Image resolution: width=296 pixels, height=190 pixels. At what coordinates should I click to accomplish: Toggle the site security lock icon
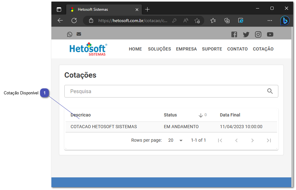click(91, 21)
